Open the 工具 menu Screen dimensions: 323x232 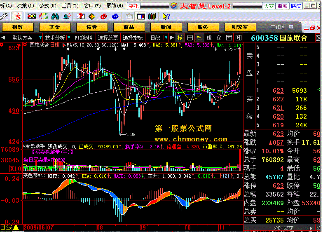click(70, 6)
